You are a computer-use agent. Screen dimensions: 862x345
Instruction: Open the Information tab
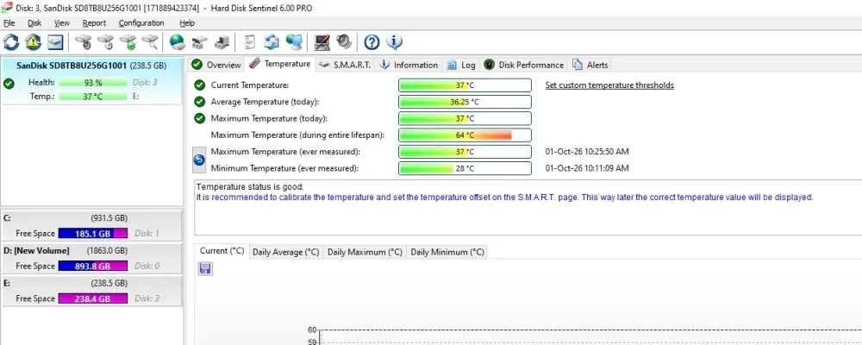409,65
